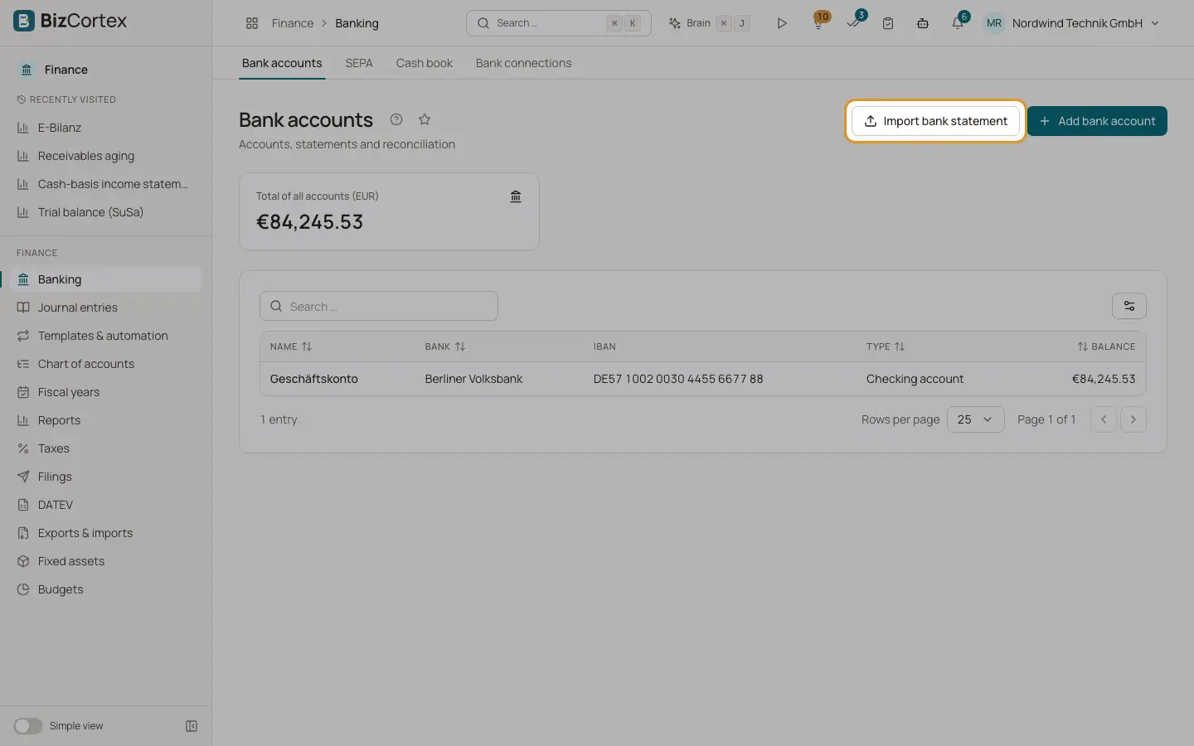This screenshot has height=746, width=1194.
Task: Sort table by Name column
Action: 291,346
